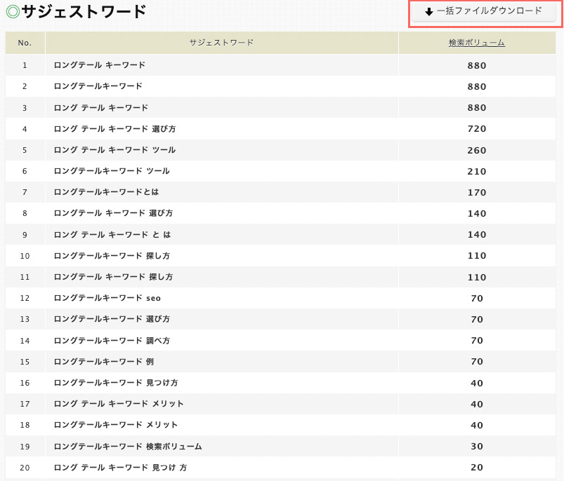Select ロング テール キーワード と は in row 9
Screen dimensions: 564x481
click(x=112, y=234)
